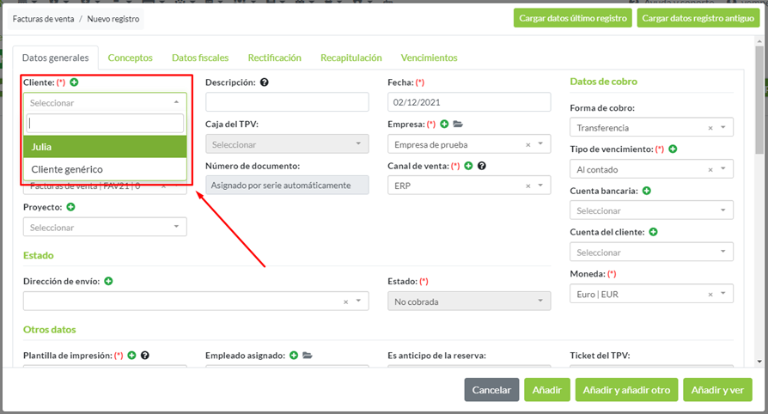The image size is (768, 414).
Task: Click plus icon beside Dirección de envío
Action: click(x=108, y=281)
